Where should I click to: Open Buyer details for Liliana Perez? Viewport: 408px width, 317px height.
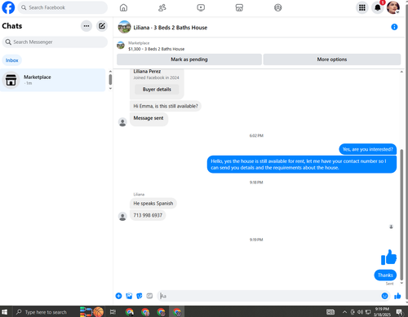pyautogui.click(x=157, y=90)
